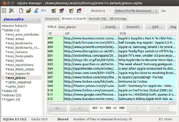Click the previous page < button

(80, 108)
